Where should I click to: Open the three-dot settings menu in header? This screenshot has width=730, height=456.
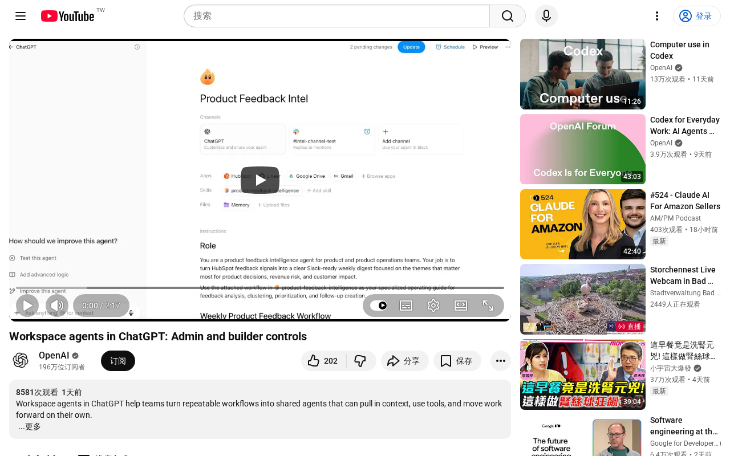pyautogui.click(x=657, y=16)
